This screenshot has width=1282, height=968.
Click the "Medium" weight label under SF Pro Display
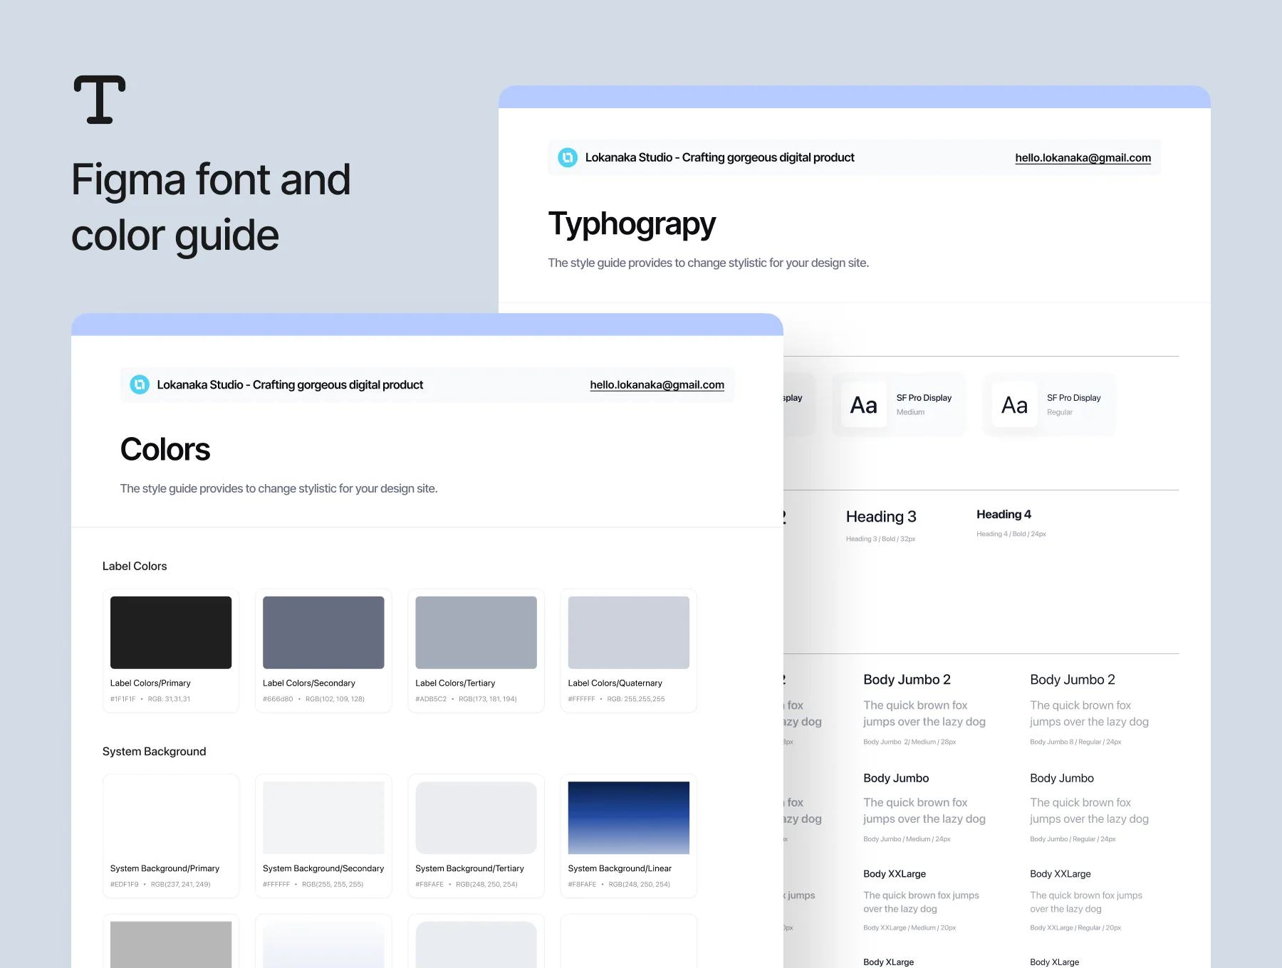coord(910,413)
